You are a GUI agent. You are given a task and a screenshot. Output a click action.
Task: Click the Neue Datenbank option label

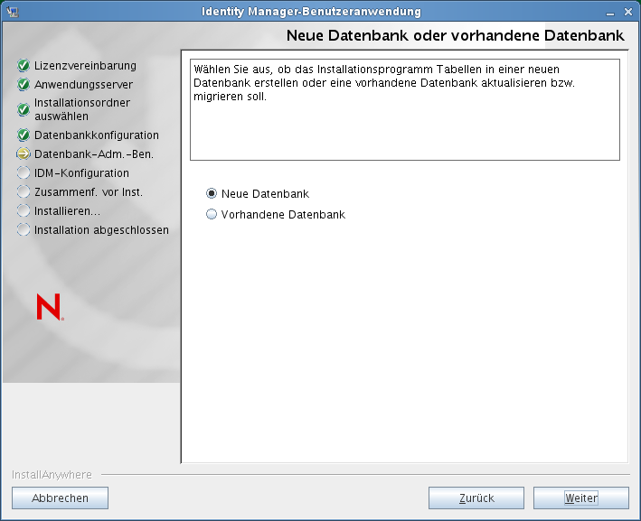pos(265,193)
